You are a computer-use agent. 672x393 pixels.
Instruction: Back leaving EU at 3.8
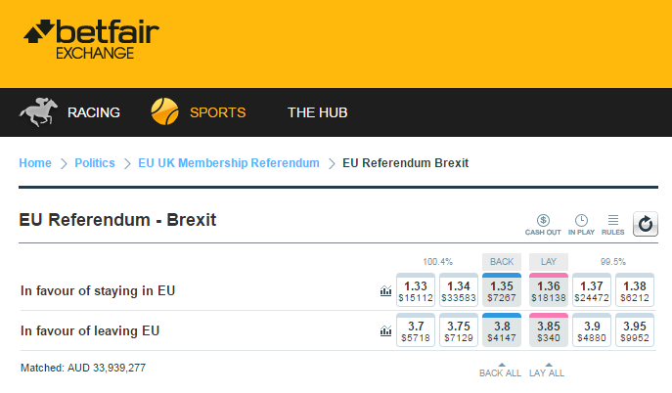tap(502, 329)
